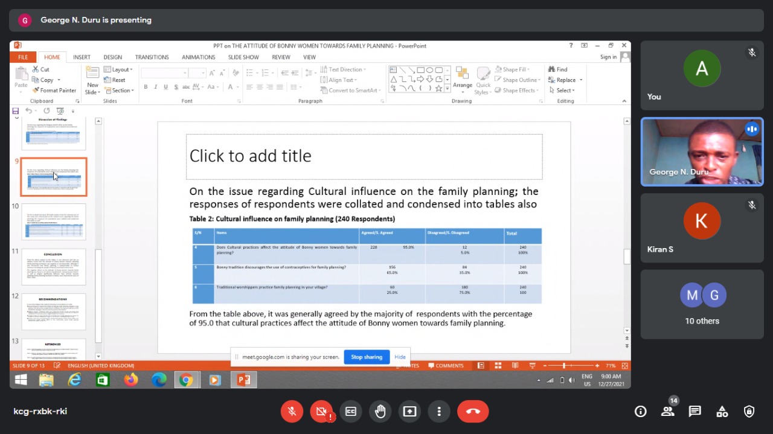The height and width of the screenshot is (434, 773).
Task: Open Microsoft Edge from taskbar
Action: coord(159,380)
